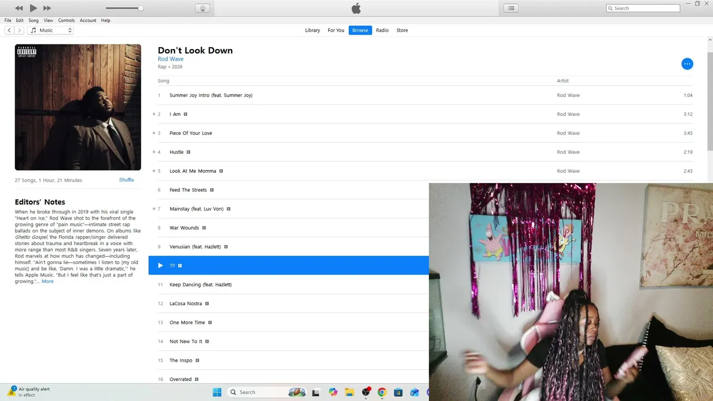Open the Controls menu
The image size is (713, 401).
click(x=66, y=21)
